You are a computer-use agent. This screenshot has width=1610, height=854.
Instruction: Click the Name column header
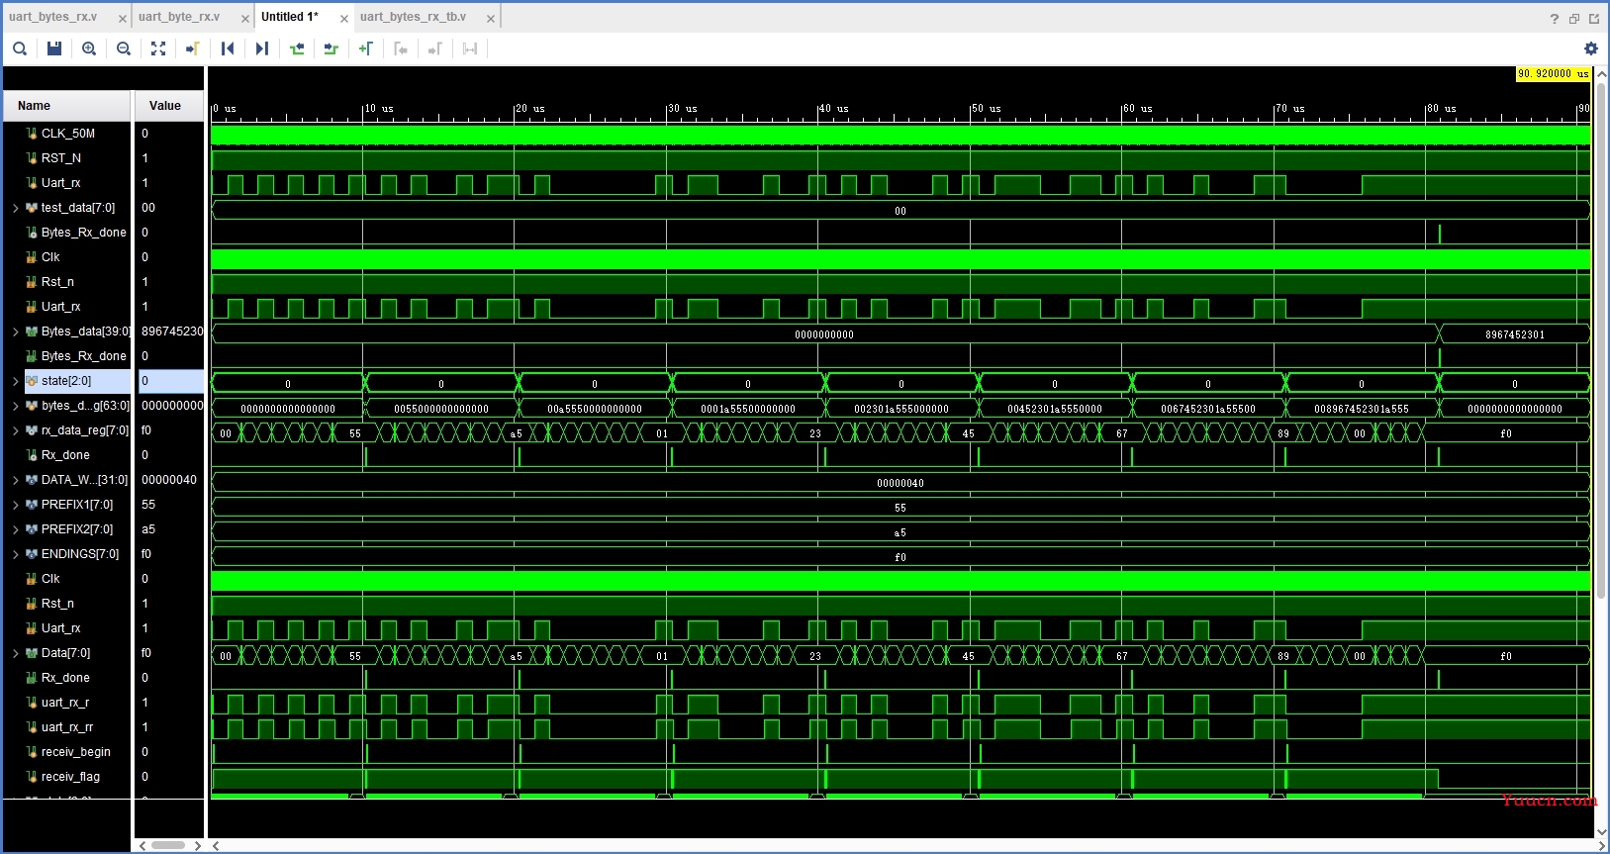66,106
